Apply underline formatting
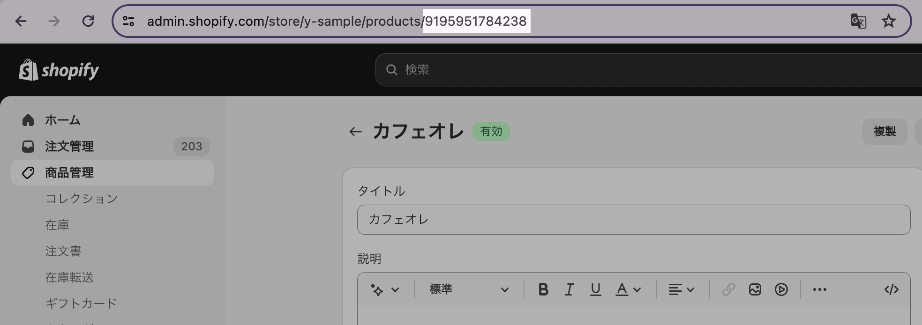This screenshot has width=922, height=325. click(x=595, y=289)
